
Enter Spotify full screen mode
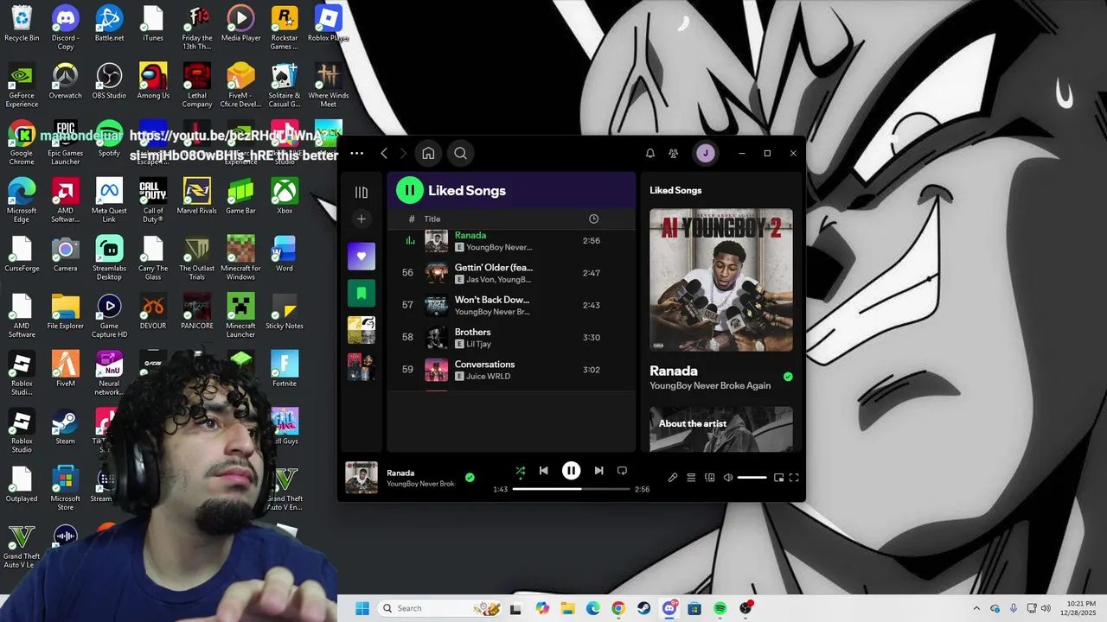(x=794, y=478)
